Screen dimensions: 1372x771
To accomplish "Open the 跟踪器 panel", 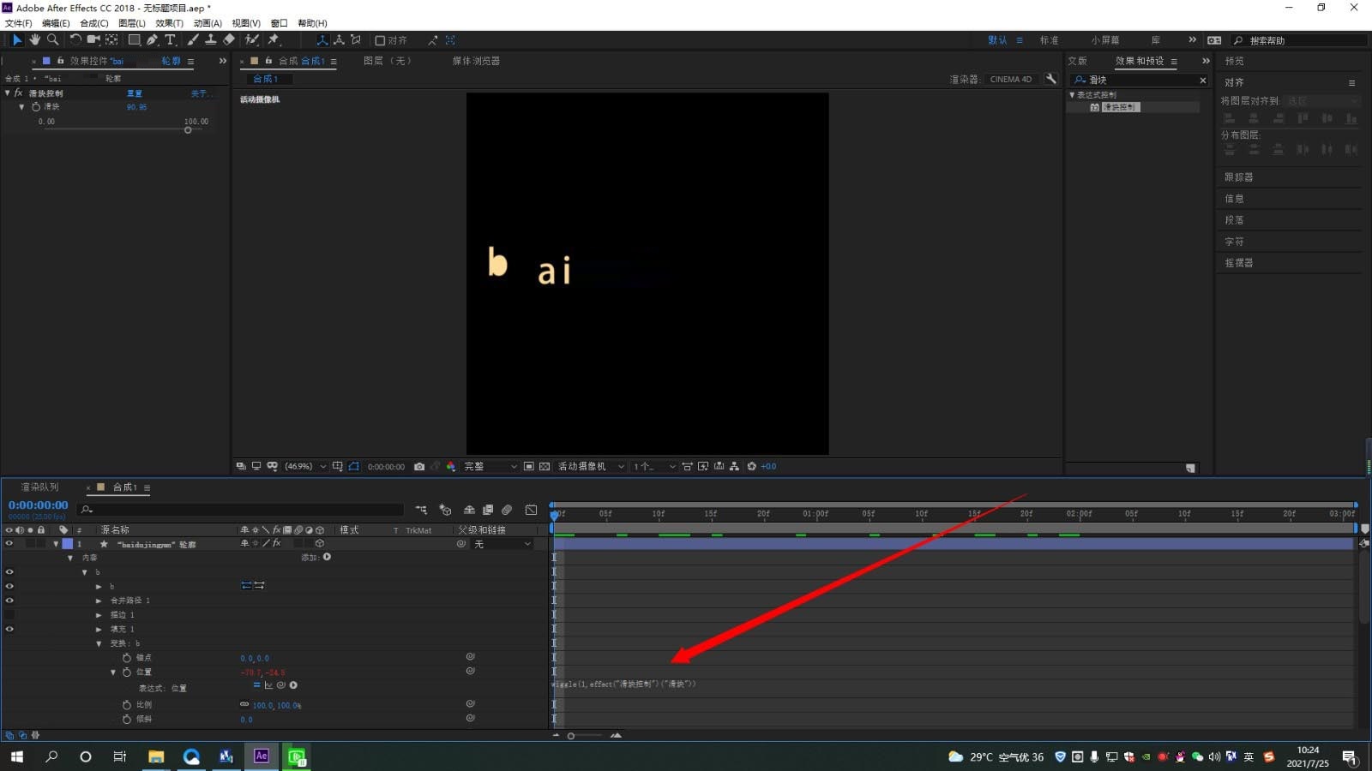I will (x=1239, y=177).
